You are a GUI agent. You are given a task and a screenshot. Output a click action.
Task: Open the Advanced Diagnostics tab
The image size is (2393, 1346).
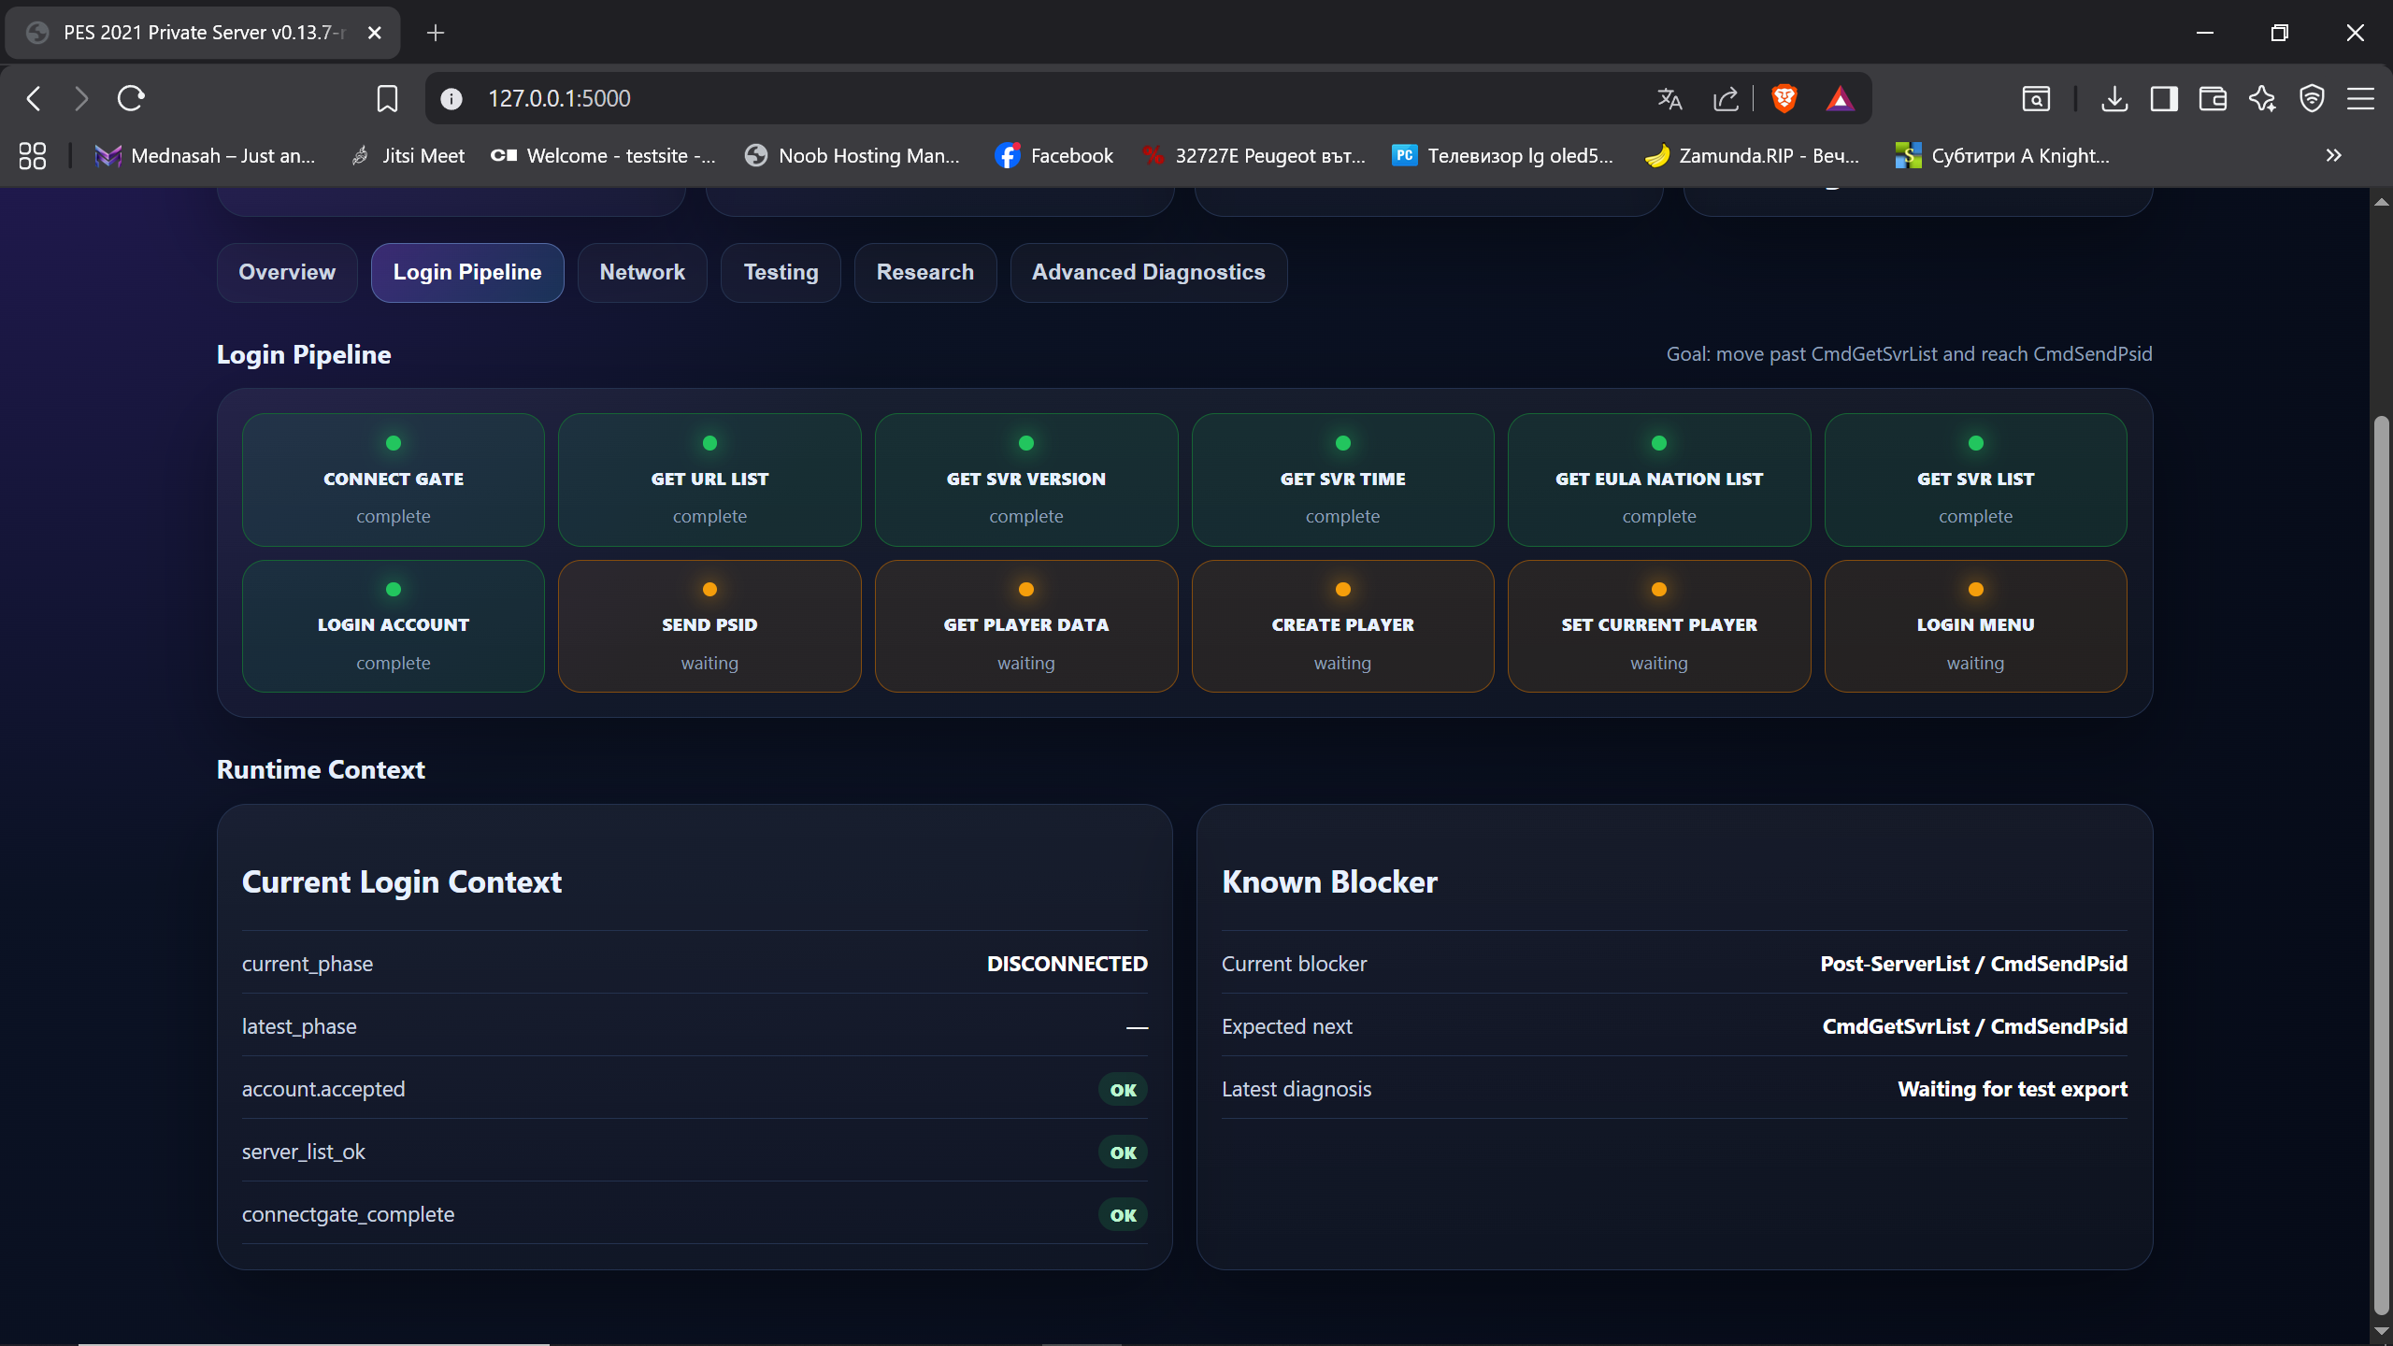(x=1149, y=272)
